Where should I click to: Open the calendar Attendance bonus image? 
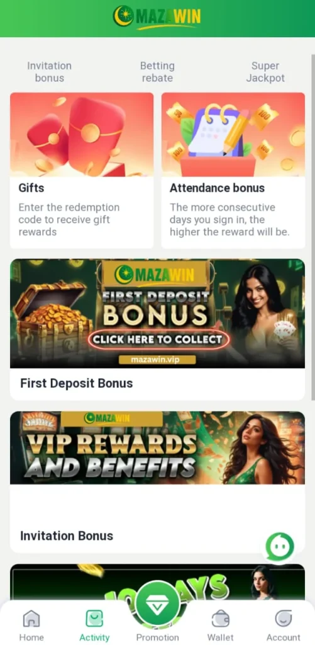click(233, 135)
